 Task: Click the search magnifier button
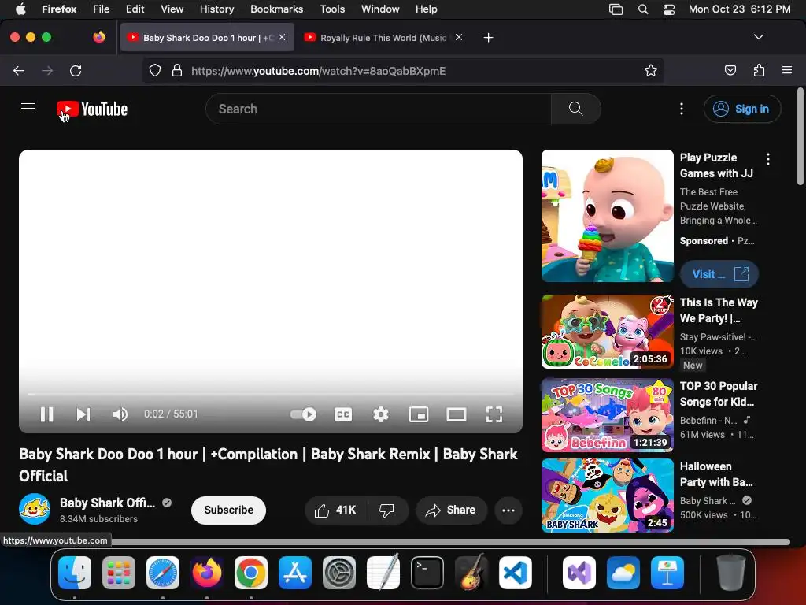point(575,109)
